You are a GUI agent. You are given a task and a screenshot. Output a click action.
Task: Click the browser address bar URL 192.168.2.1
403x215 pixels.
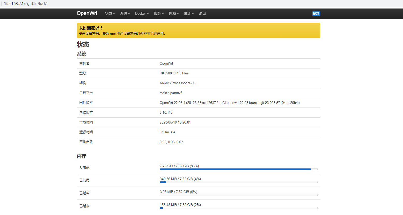point(25,4)
